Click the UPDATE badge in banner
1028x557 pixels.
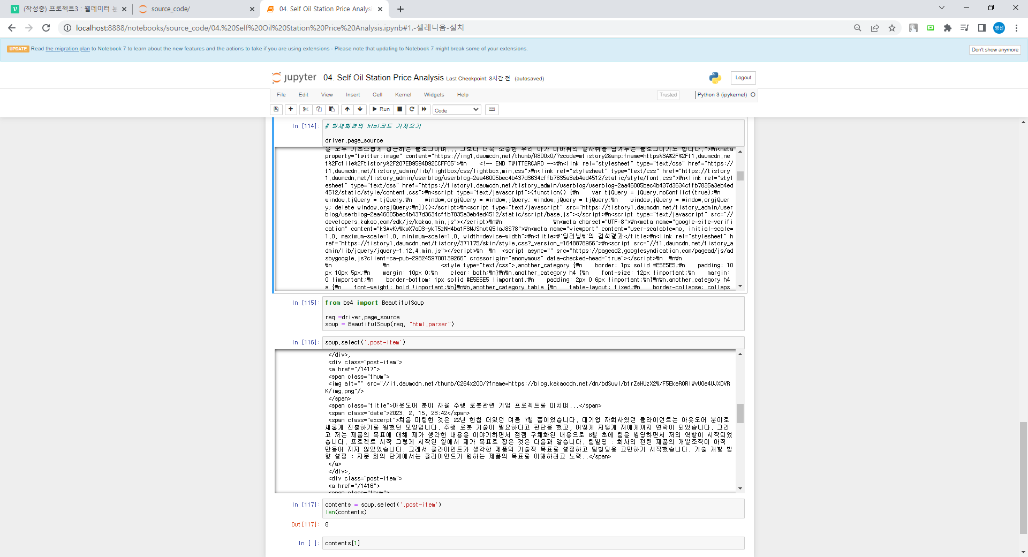tap(18, 49)
